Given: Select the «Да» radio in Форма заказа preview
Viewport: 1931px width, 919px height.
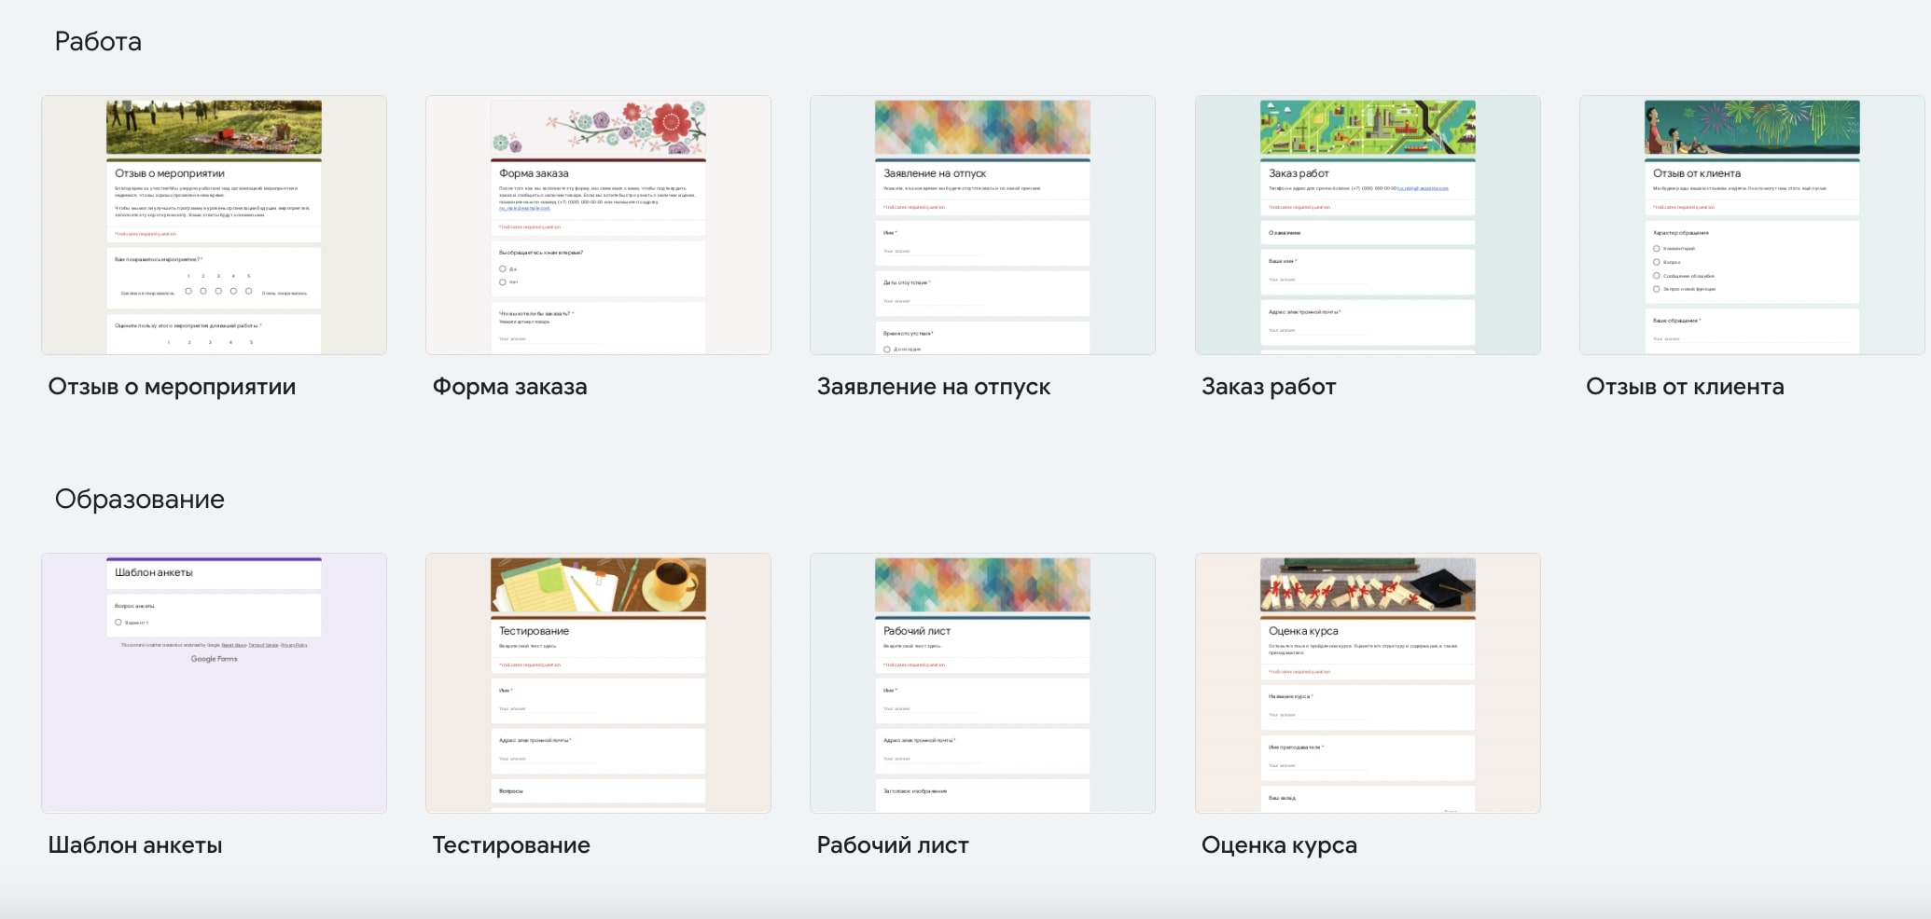Looking at the screenshot, I should click(501, 269).
